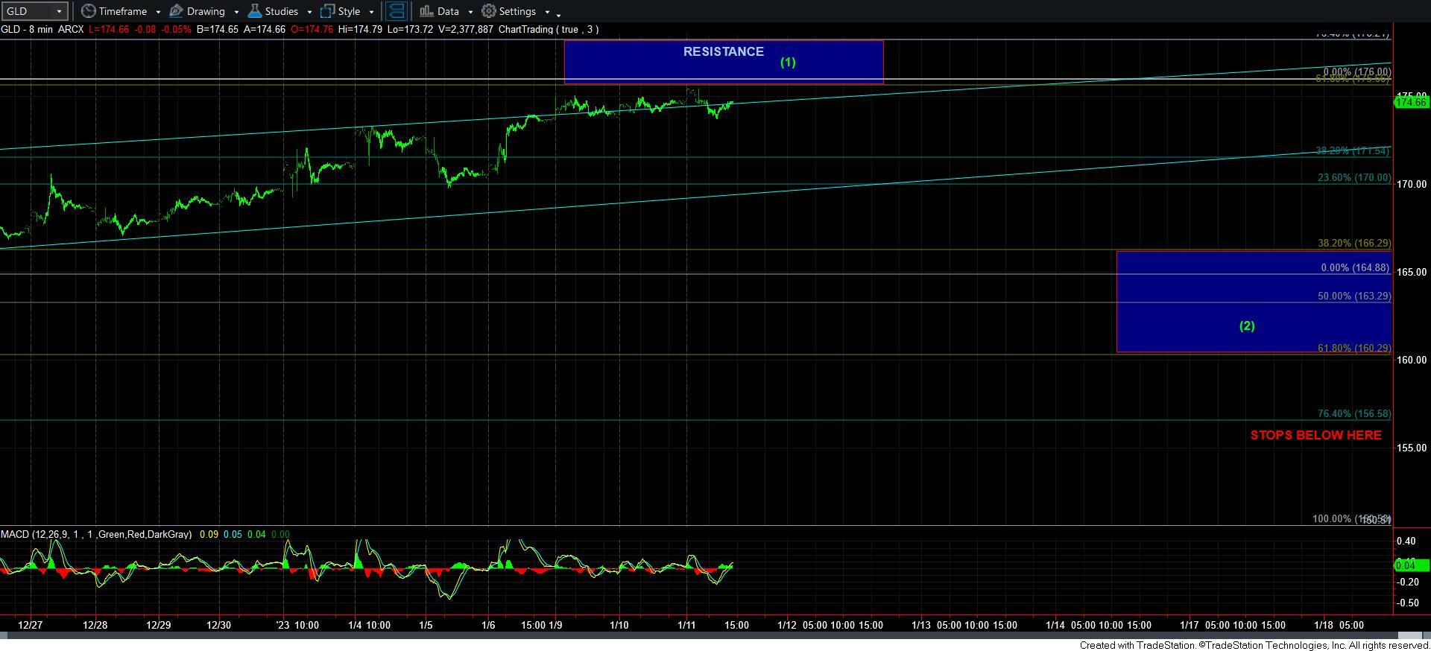Expand the Timeframe dropdown arrow

158,12
